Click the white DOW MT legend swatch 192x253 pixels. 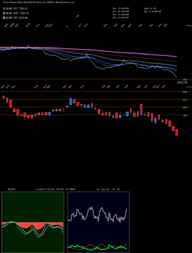pyautogui.click(x=4, y=13)
